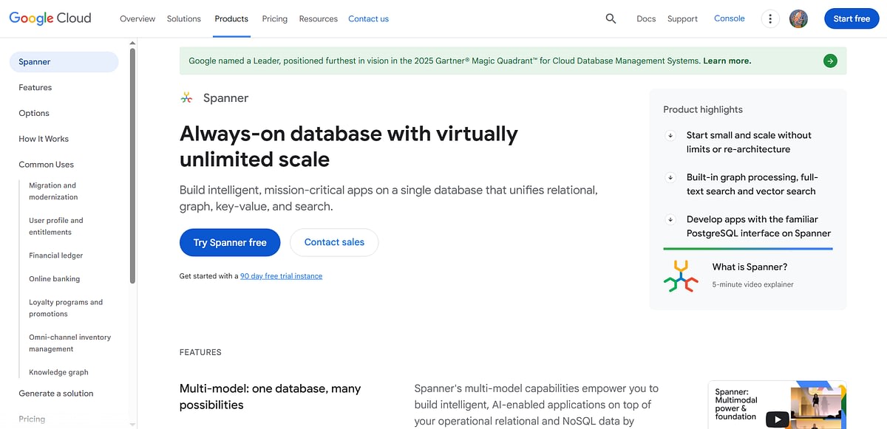This screenshot has width=887, height=429.
Task: Click the green arrow on the Gartner banner
Action: (x=830, y=61)
